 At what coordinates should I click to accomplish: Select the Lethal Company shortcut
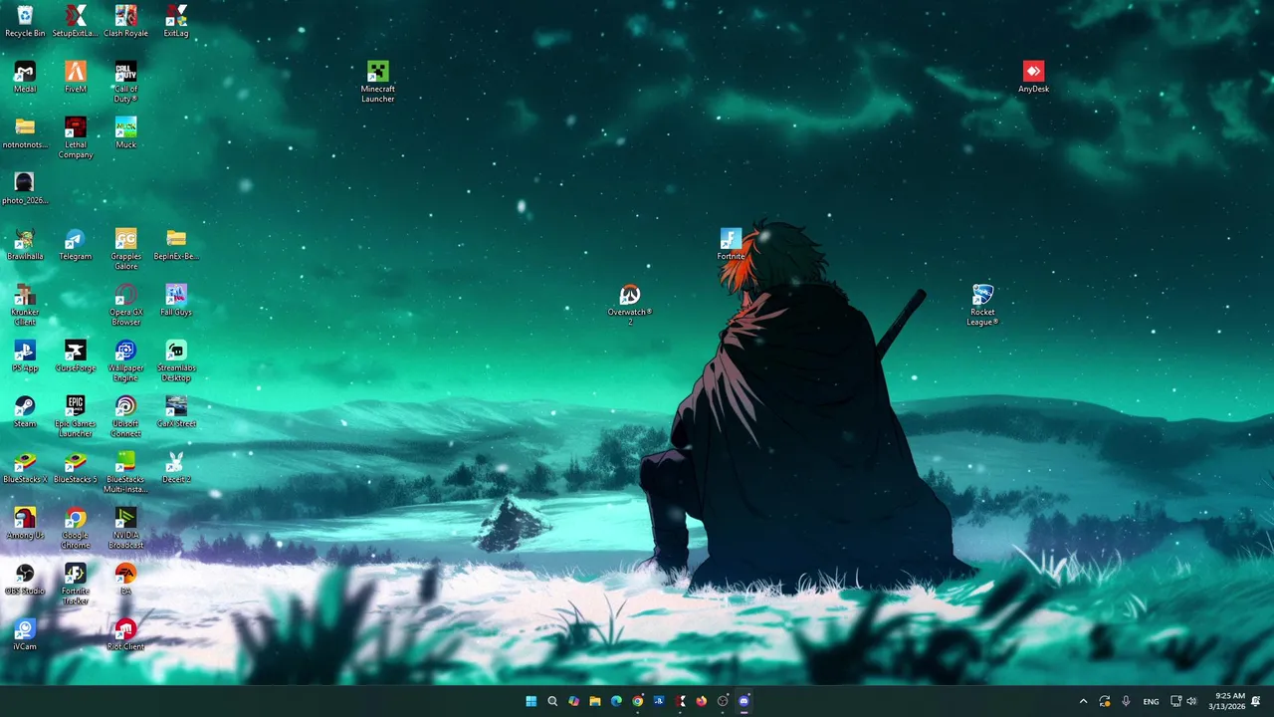pyautogui.click(x=76, y=137)
